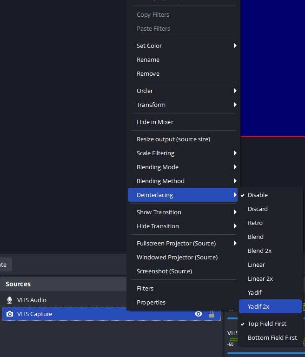Toggle visibility eye for VHS Capture
Screen dimensions: 305x357
[x=199, y=314]
